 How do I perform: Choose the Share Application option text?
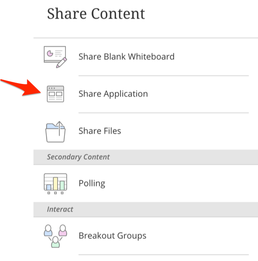(113, 94)
